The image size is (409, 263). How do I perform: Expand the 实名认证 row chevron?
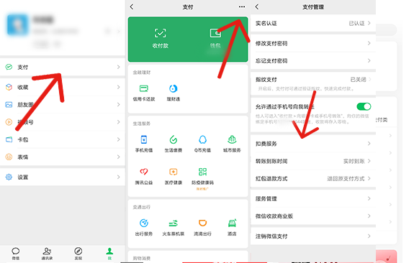click(369, 23)
